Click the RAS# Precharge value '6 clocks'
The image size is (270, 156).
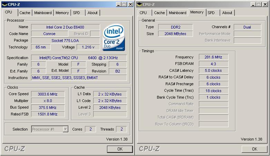pyautogui.click(x=213, y=84)
